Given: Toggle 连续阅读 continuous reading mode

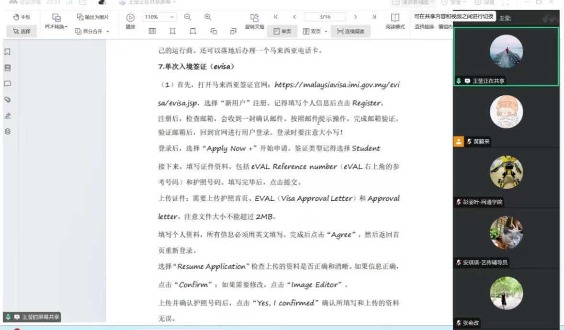Looking at the screenshot, I should pos(350,32).
